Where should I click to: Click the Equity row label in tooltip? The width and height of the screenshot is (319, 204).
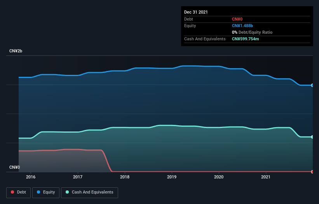coord(190,26)
